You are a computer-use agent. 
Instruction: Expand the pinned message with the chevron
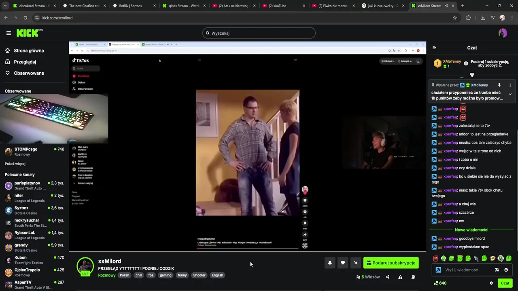(510, 94)
